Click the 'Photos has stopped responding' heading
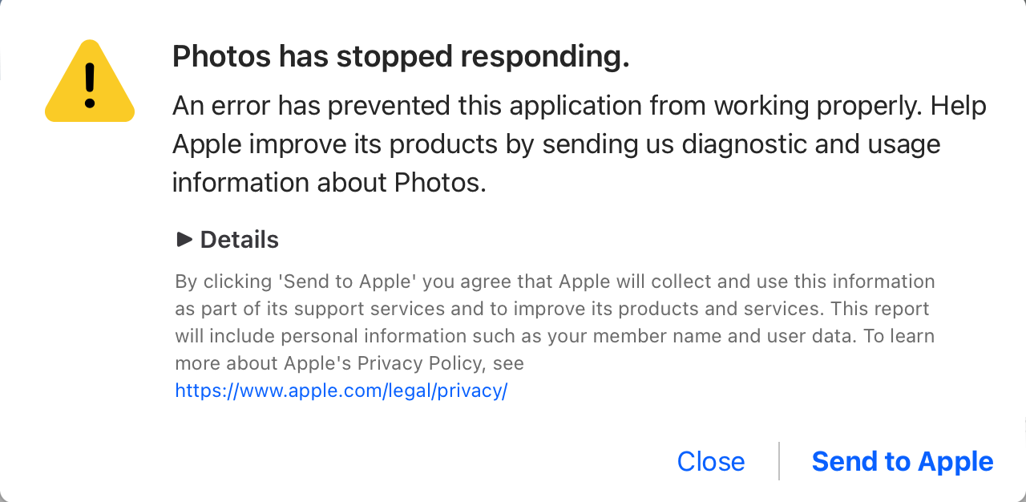This screenshot has height=502, width=1026. 401,57
